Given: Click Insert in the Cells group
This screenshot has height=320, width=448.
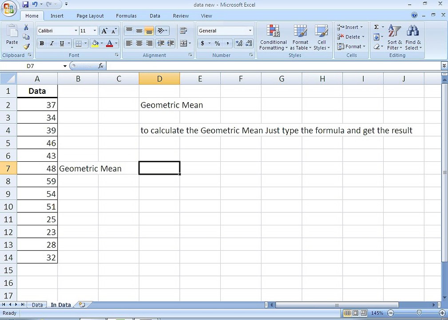Looking at the screenshot, I should click(351, 27).
